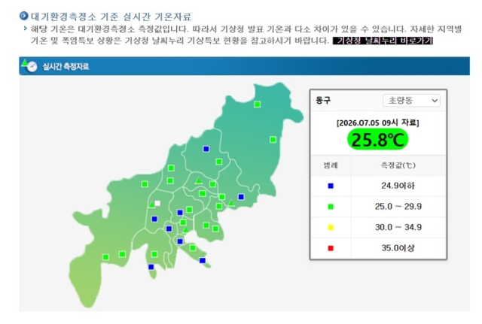
Task: Click the 25.0 ~ 29.9 legend value
Action: [x=398, y=207]
